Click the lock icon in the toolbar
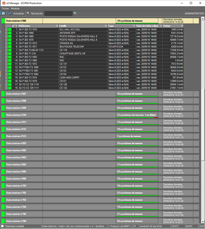This screenshot has height=229, width=205. (x=3, y=13)
